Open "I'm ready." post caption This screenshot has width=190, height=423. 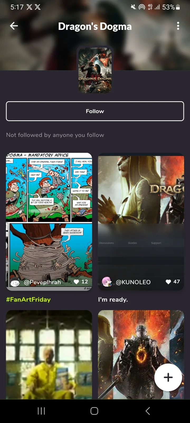coord(113,300)
